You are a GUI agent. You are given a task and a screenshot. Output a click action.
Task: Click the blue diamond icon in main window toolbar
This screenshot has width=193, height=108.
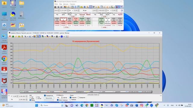pyautogui.click(x=84, y=7)
